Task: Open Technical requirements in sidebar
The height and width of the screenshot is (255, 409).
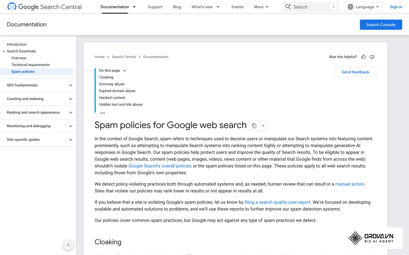Action: pyautogui.click(x=30, y=65)
